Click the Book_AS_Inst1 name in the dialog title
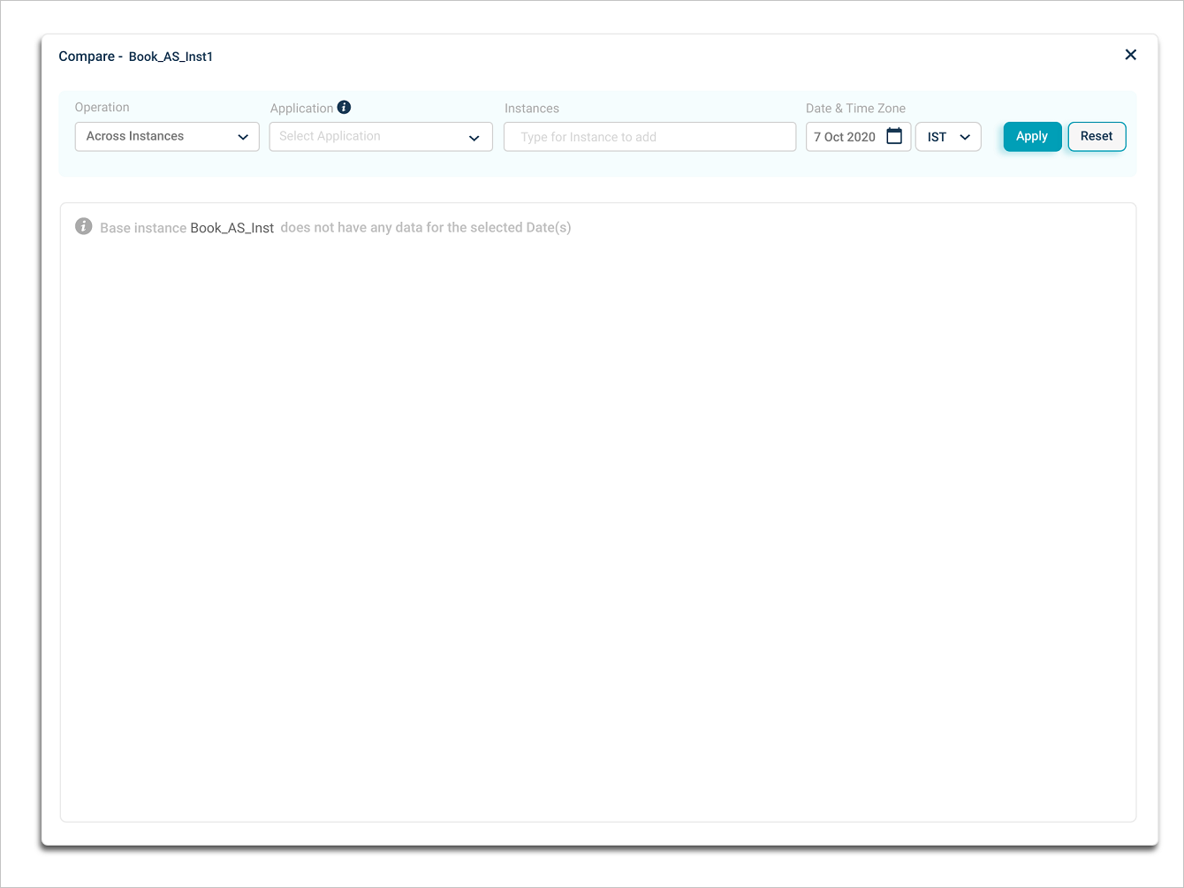The image size is (1184, 888). [x=171, y=57]
